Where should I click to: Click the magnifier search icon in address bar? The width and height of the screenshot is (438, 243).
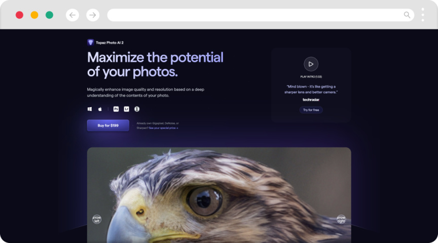[x=407, y=15]
